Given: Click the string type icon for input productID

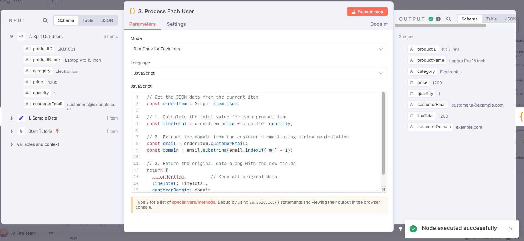Looking at the screenshot, I should (x=27, y=49).
